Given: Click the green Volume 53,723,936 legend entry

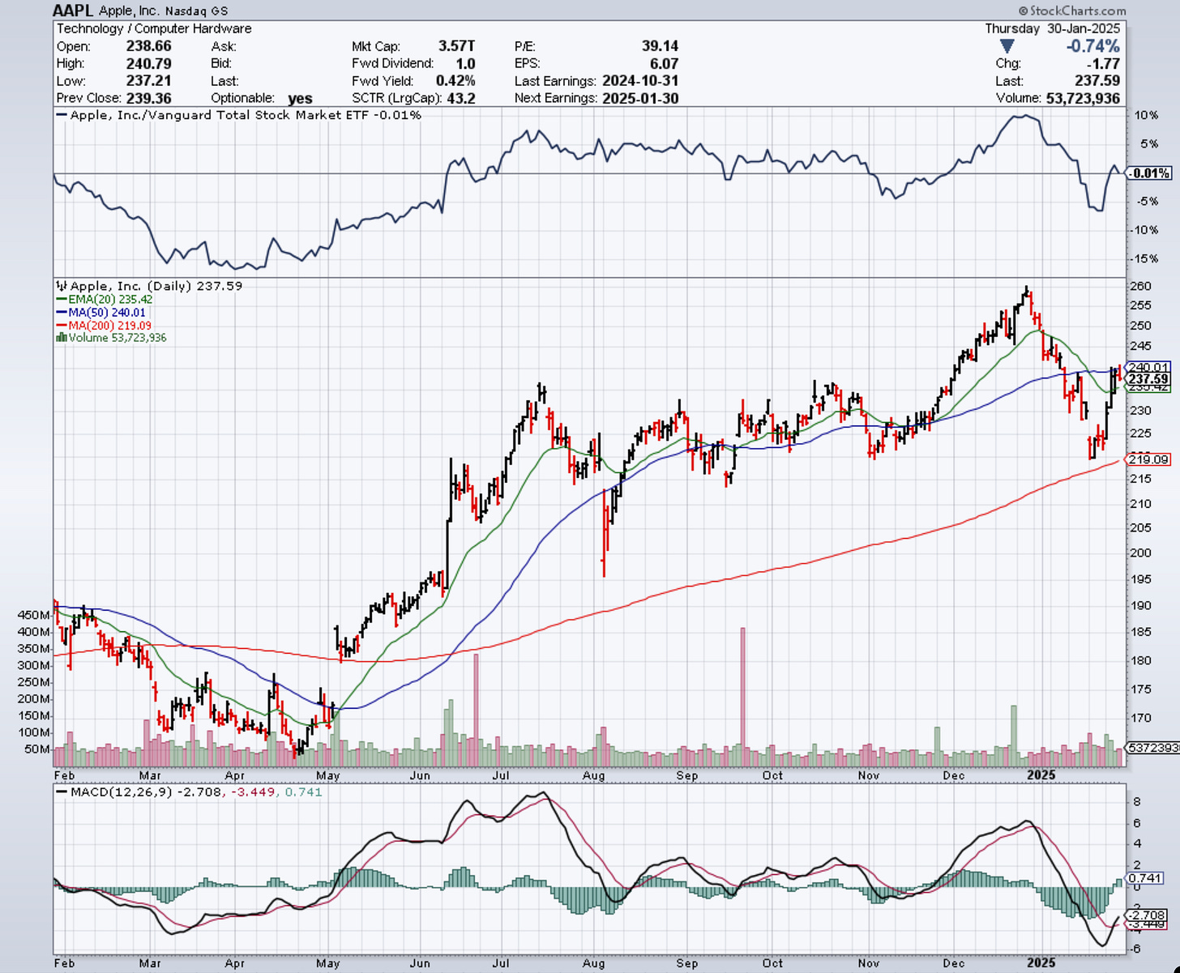Looking at the screenshot, I should point(111,338).
